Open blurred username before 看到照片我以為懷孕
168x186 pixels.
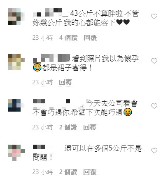click(x=51, y=58)
